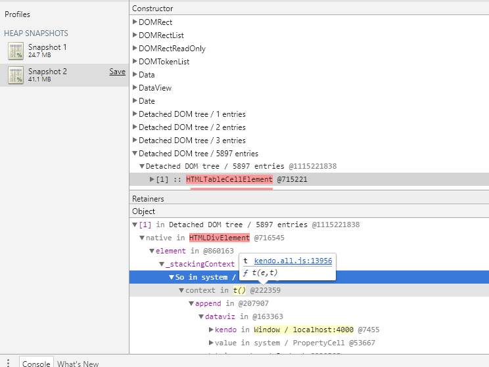Expand kendo in Window / localhost:4000

point(211,330)
